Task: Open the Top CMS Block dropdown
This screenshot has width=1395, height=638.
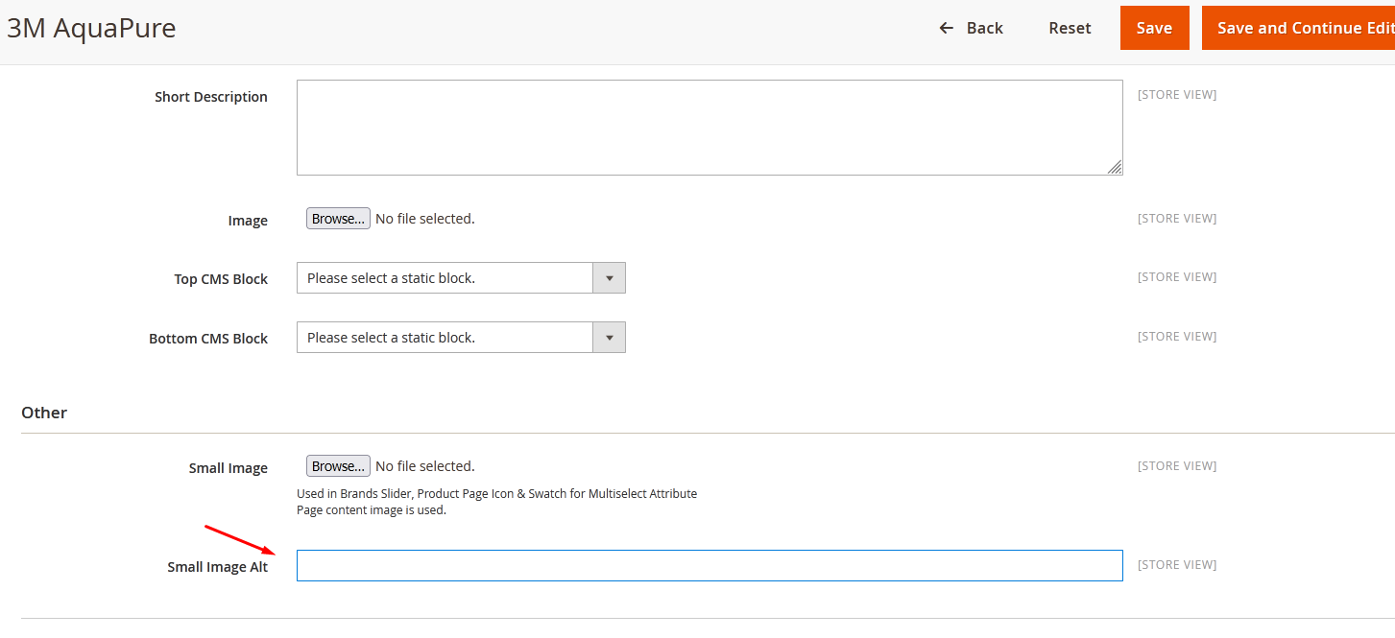Action: tap(461, 278)
